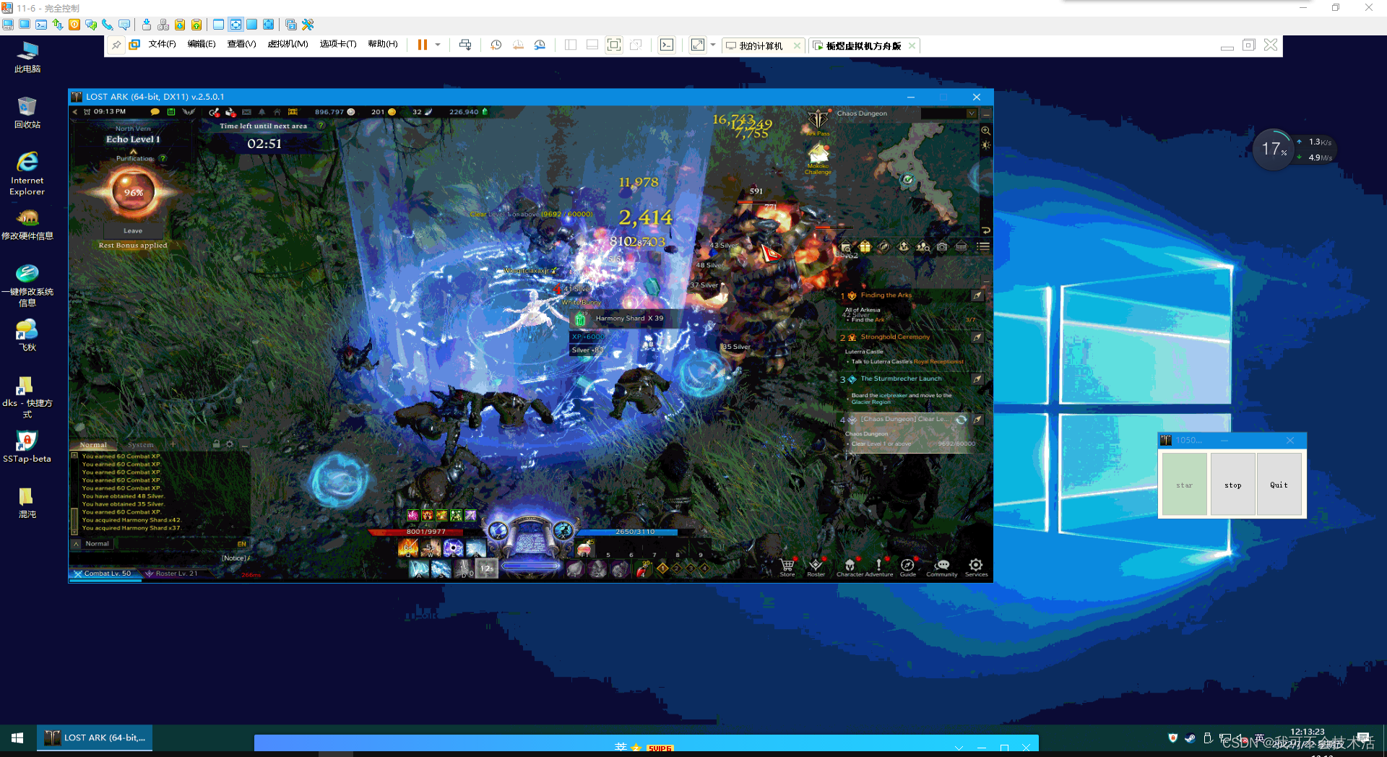Open the 虚拟机(M) menu
The image size is (1387, 757).
tap(288, 44)
